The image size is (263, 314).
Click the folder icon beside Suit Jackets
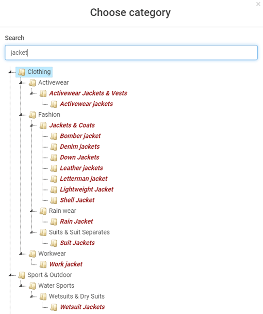pos(54,243)
